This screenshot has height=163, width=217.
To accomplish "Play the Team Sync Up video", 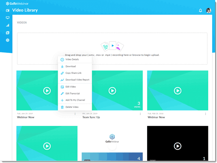I will (x=112, y=91).
